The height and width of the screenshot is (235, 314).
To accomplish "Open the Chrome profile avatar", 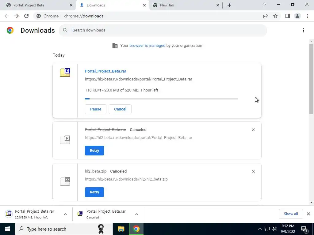I will point(297,16).
